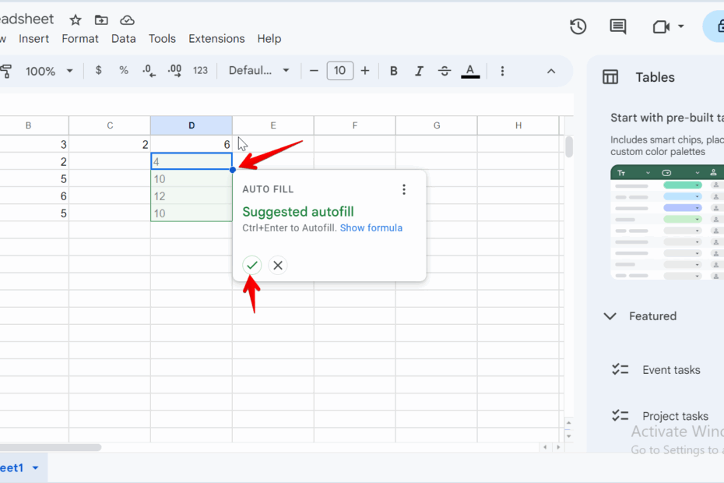Click the horizontal scrollbar thumb
Screen dimensions: 724x483
(x=51, y=447)
